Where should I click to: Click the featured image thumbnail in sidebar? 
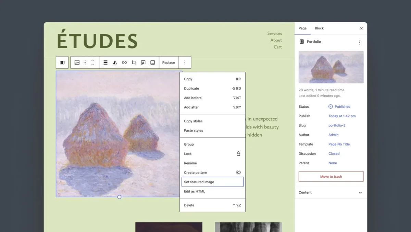[331, 67]
